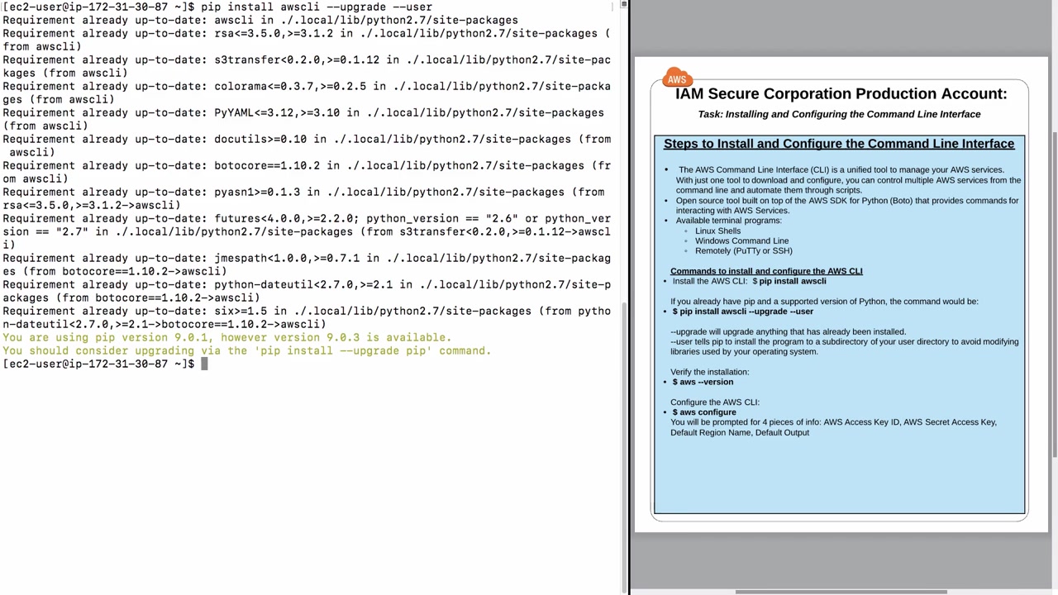Grab the document's horizontal scrollbar thumb
Image resolution: width=1058 pixels, height=595 pixels.
click(x=841, y=592)
